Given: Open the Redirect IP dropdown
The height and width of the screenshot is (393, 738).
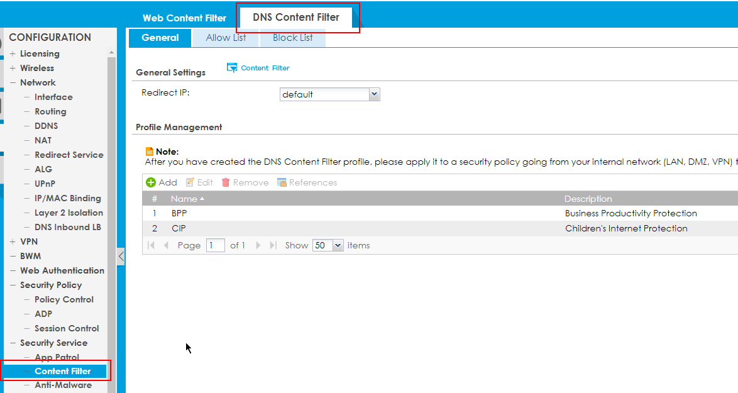Looking at the screenshot, I should pyautogui.click(x=375, y=94).
